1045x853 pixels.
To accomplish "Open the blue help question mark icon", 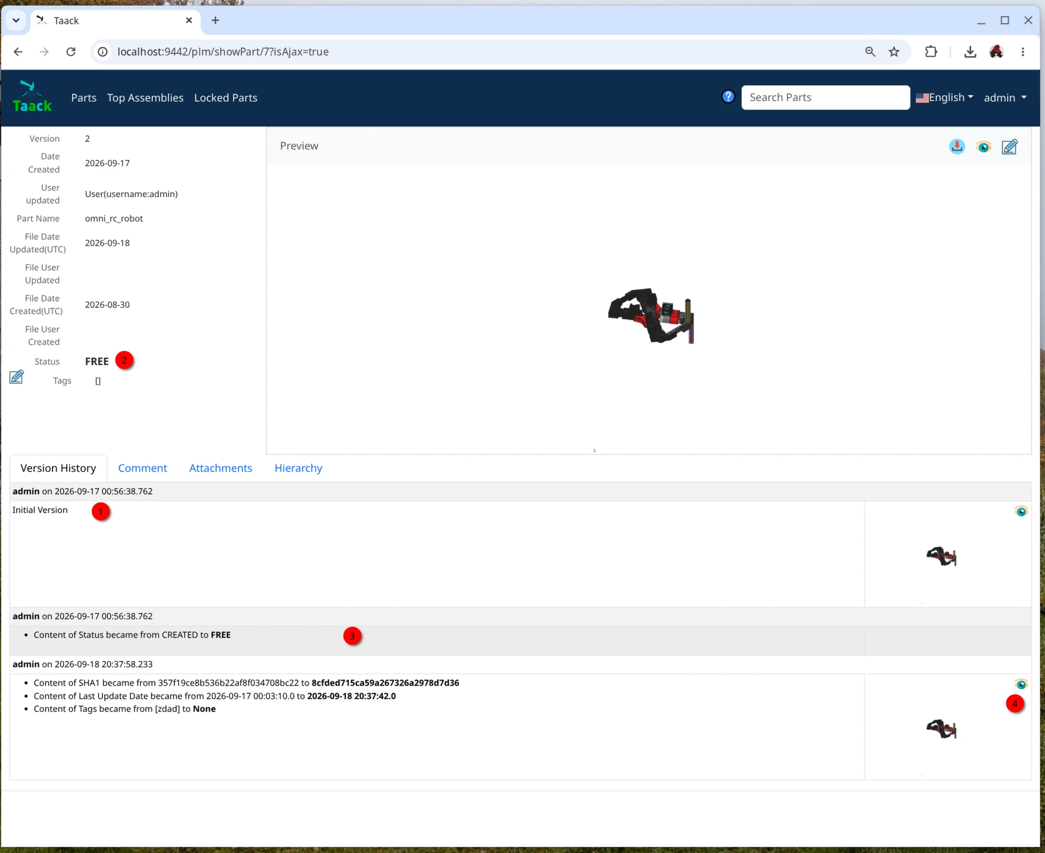I will coord(728,96).
